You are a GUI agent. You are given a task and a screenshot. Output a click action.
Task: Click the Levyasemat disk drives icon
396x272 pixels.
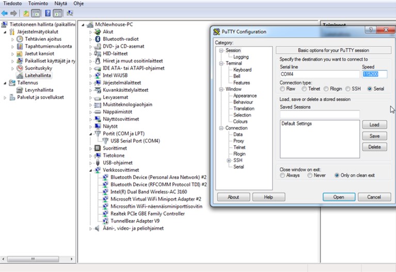point(98,98)
